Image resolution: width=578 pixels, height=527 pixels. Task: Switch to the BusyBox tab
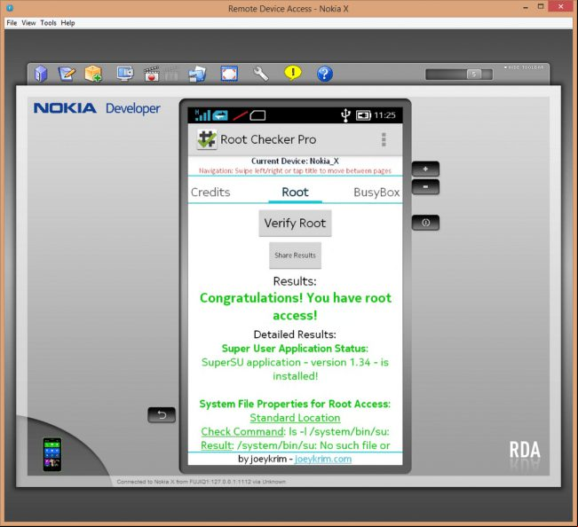tap(376, 193)
